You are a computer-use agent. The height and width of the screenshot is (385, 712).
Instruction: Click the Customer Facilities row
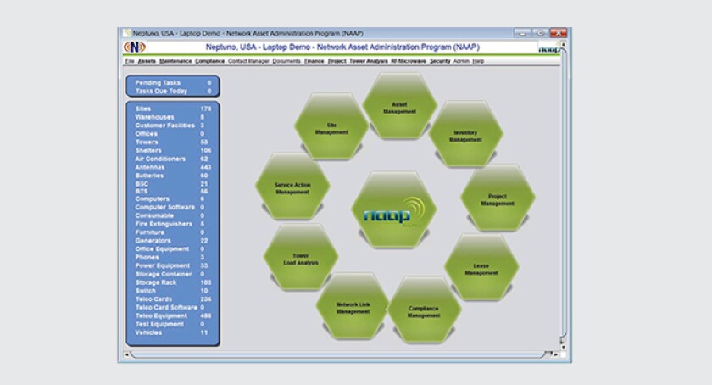(173, 126)
